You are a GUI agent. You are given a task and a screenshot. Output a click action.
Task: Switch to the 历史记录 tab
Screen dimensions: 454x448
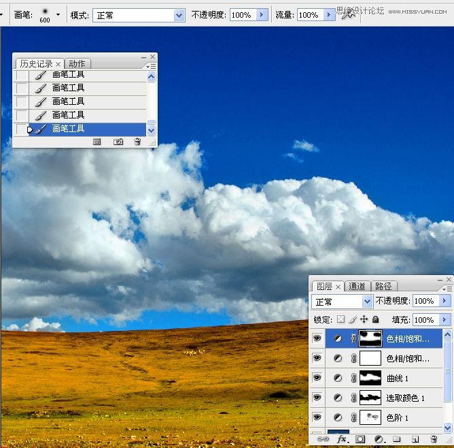tap(36, 64)
